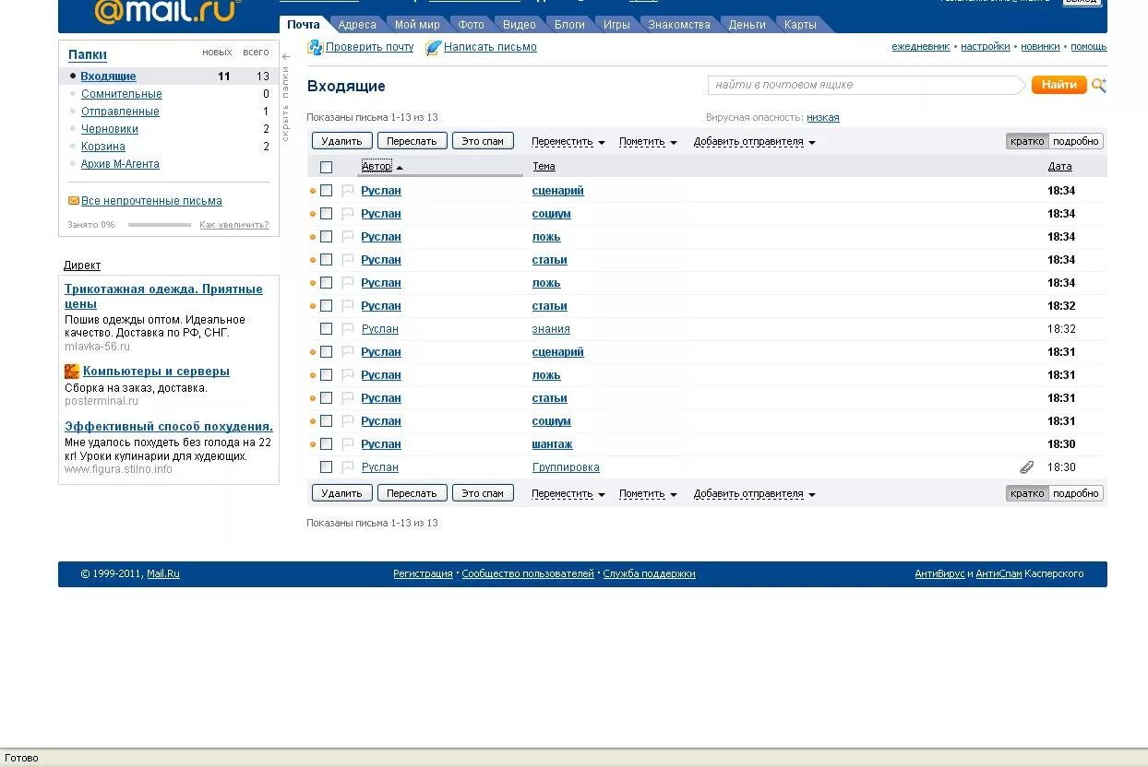Open the Корзина folder
The width and height of the screenshot is (1148, 767).
tap(103, 147)
